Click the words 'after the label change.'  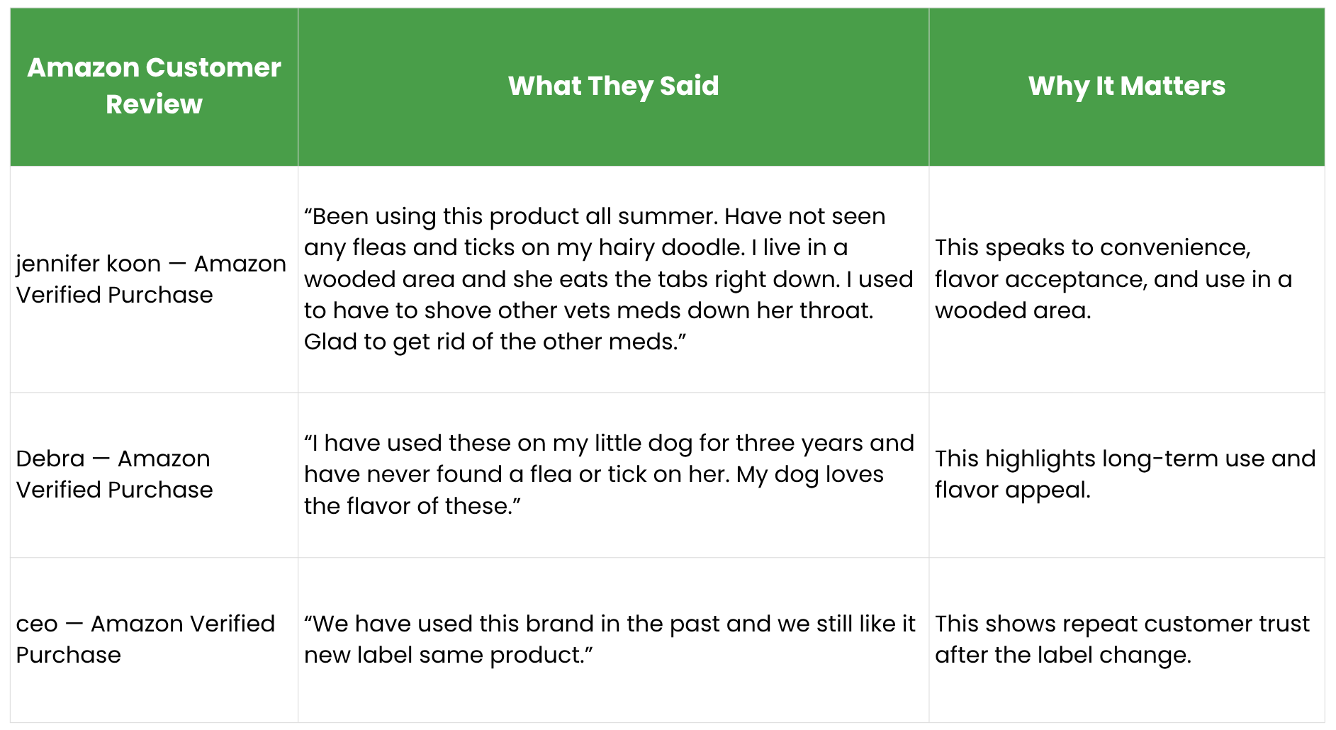(1062, 655)
